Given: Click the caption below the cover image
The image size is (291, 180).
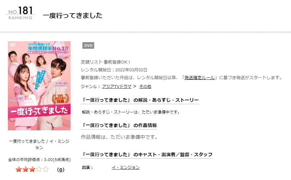Looking at the screenshot, I should tap(39, 144).
